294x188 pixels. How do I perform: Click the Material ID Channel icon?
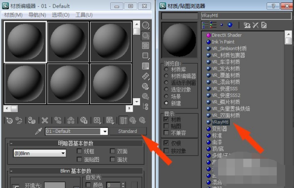(97, 120)
